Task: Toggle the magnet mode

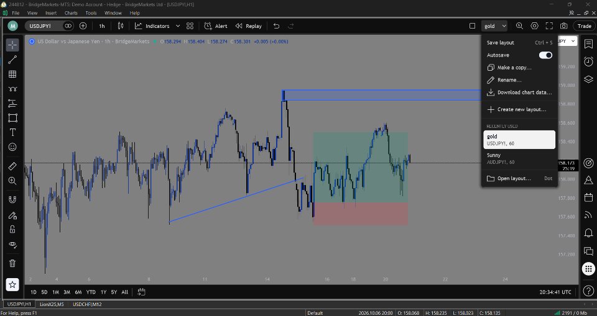Action: pyautogui.click(x=12, y=200)
